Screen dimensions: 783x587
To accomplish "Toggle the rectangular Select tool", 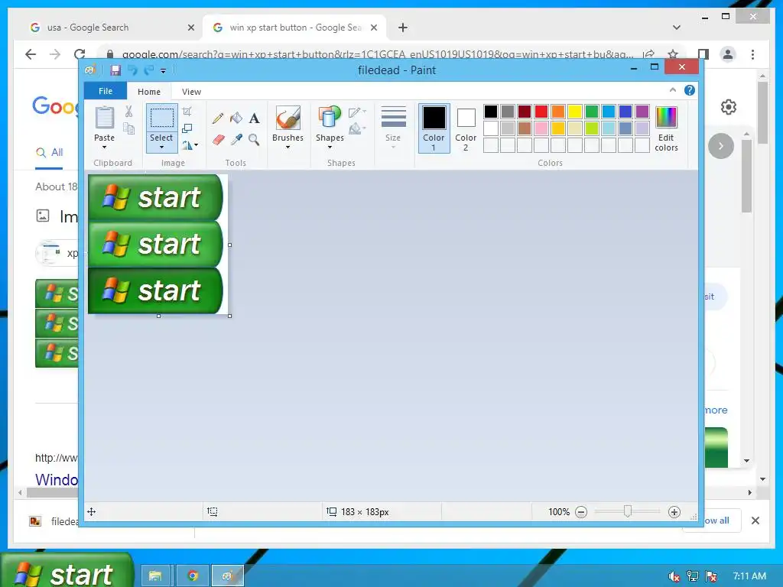I will click(161, 118).
